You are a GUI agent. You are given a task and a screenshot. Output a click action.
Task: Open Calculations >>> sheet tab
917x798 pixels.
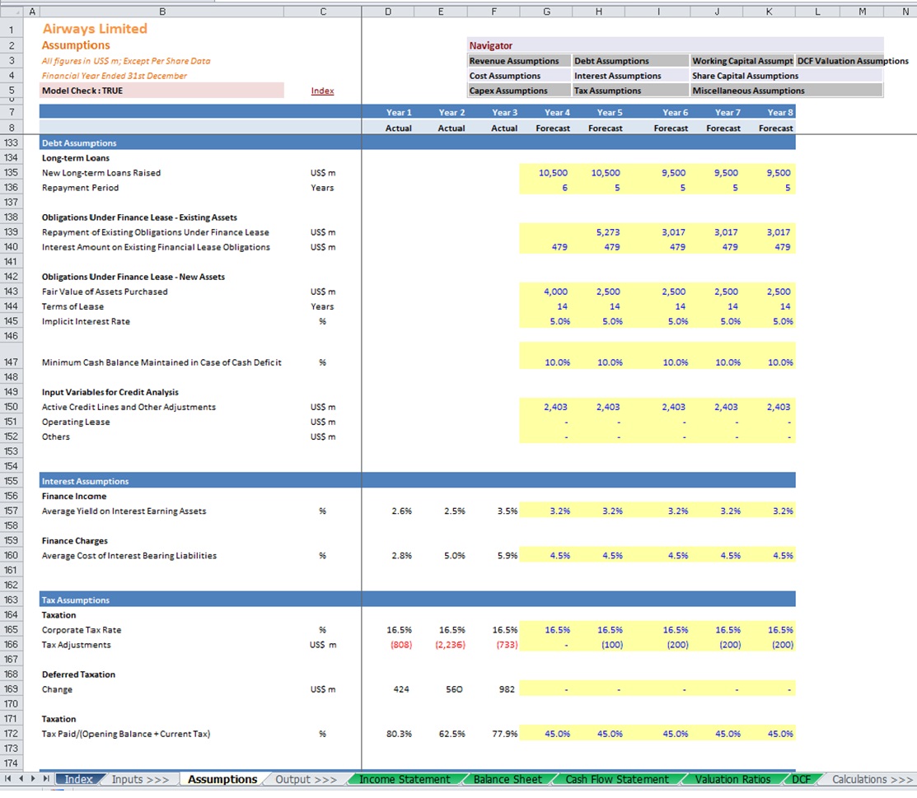point(872,779)
